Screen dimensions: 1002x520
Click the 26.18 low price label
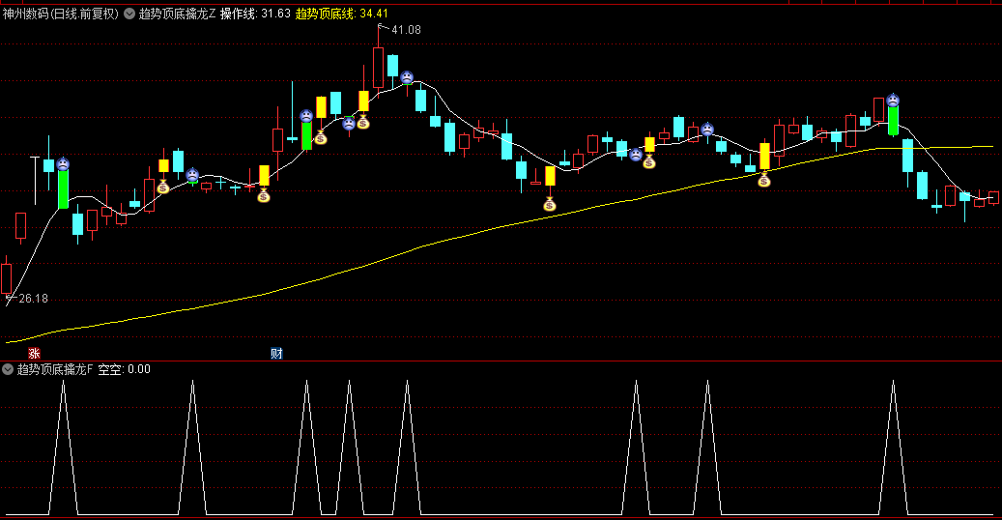click(x=33, y=298)
